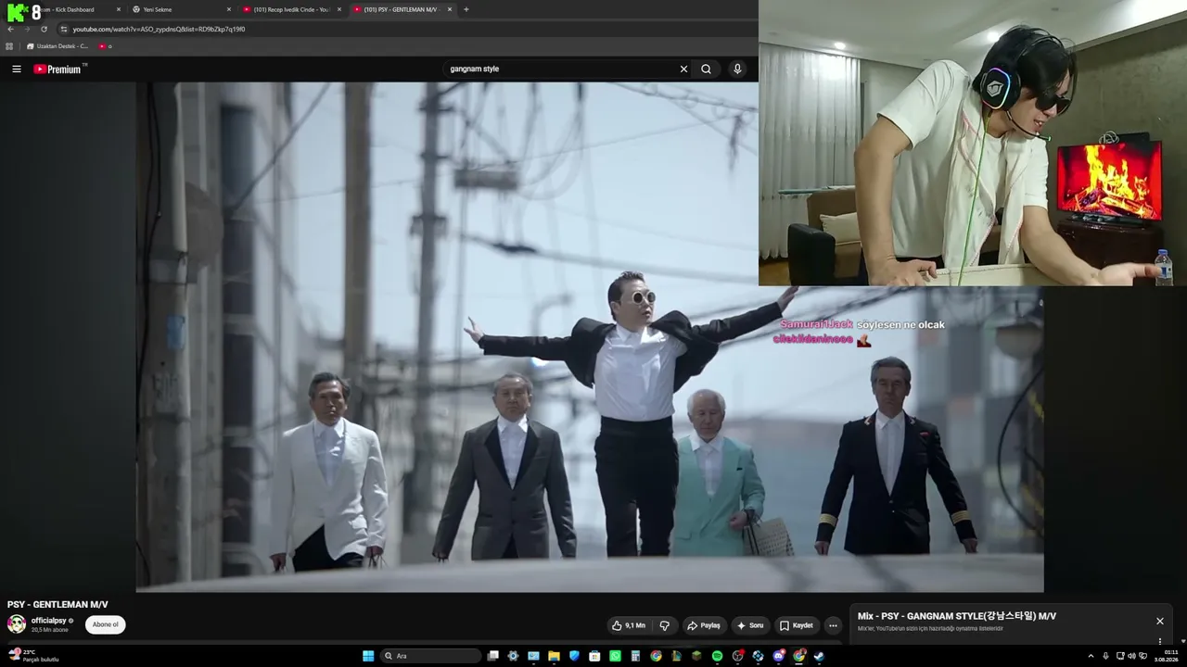This screenshot has width=1187, height=667.
Task: Open Minecraft from the taskbar
Action: [x=696, y=656]
